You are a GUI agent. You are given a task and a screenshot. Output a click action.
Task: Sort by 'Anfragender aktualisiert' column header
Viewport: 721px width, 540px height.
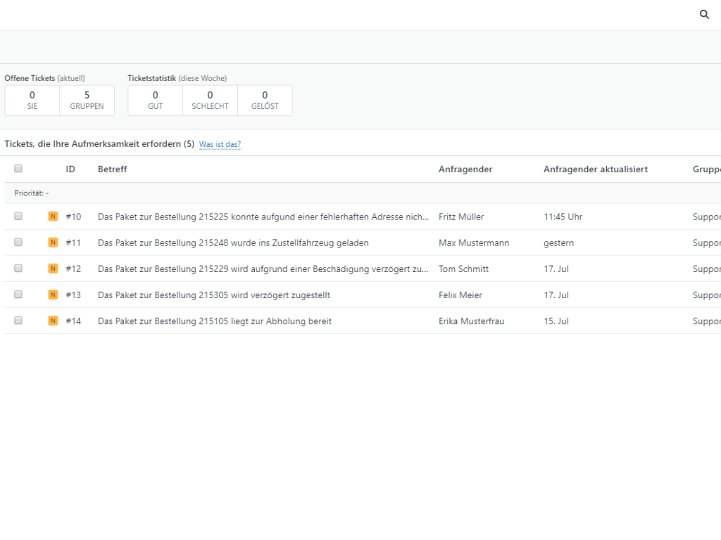(596, 169)
